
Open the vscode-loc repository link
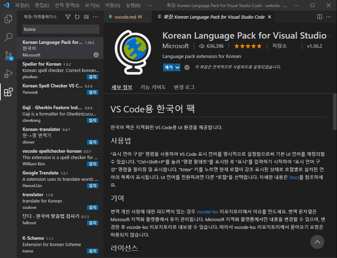208,212
